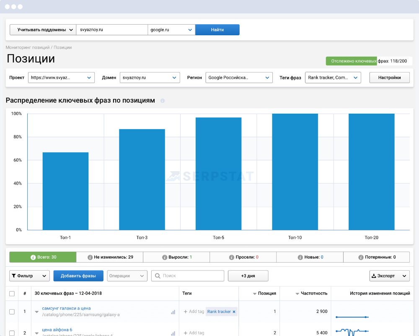
Task: Click the Топ-3 chart bar
Action: pyautogui.click(x=142, y=180)
